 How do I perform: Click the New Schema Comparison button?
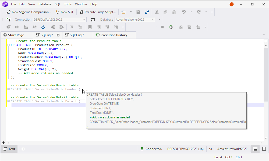click(x=29, y=12)
